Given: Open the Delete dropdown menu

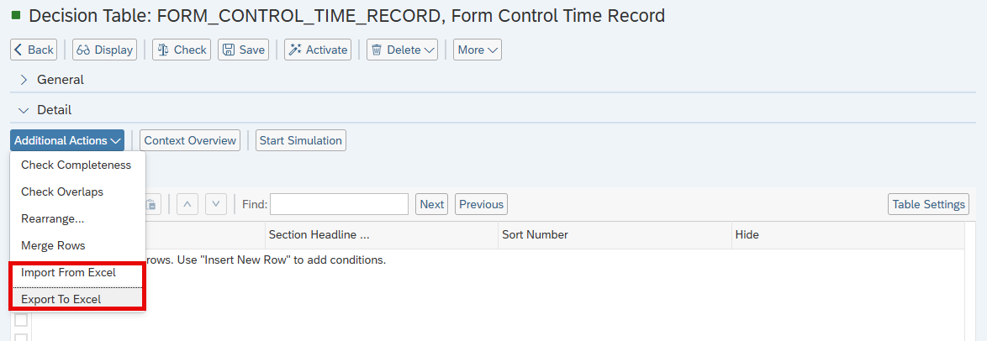Looking at the screenshot, I should (404, 50).
